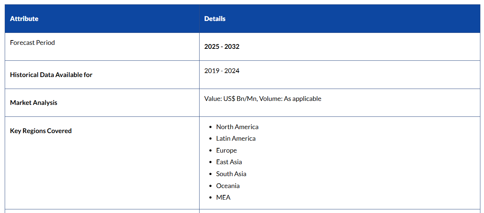Select the Forecast Period label
484x213 pixels.
[x=32, y=43]
